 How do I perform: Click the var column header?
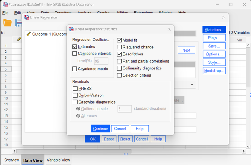pos(240,40)
